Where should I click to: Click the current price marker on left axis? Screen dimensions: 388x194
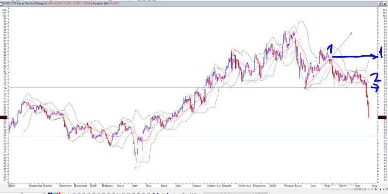click(3, 117)
